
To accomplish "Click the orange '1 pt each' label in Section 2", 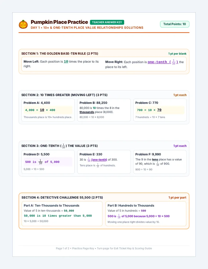I will pos(180,95).
